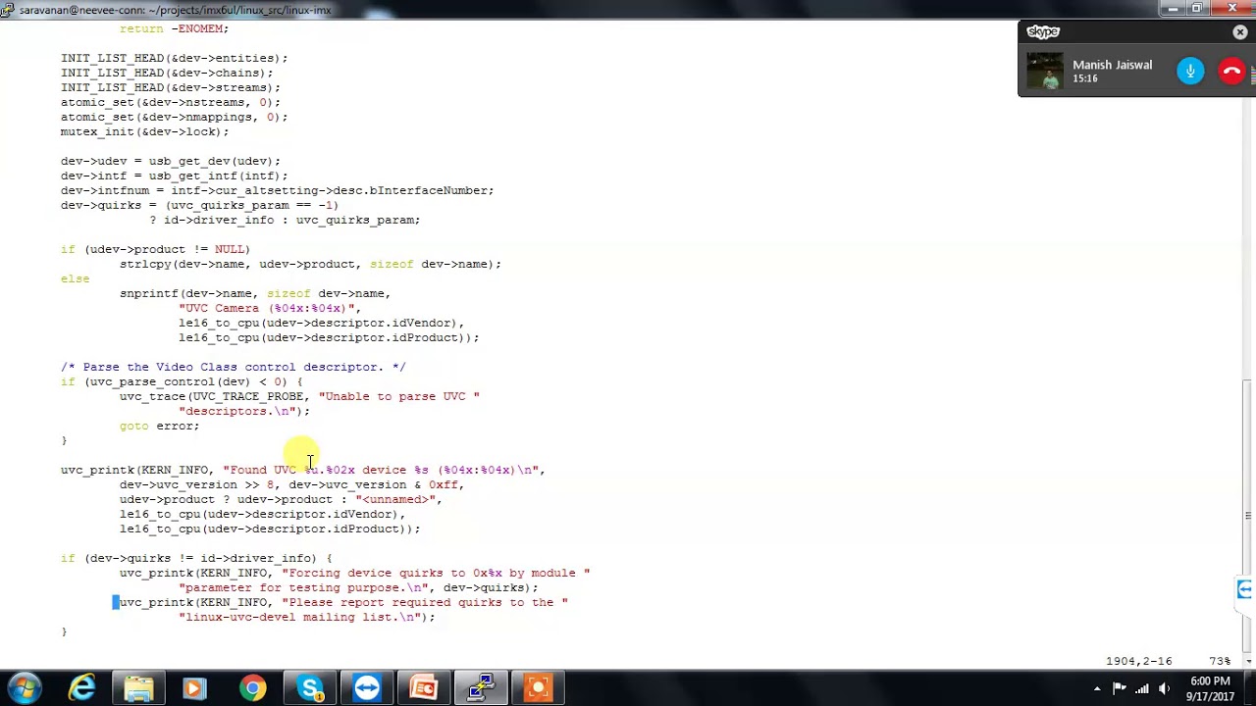Open network signal tray icon
The height and width of the screenshot is (706, 1256).
pos(1142,688)
